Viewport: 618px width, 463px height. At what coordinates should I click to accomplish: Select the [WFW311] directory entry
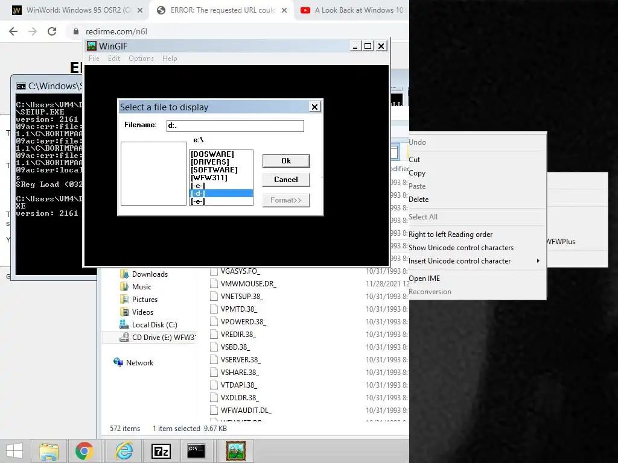coord(221,178)
